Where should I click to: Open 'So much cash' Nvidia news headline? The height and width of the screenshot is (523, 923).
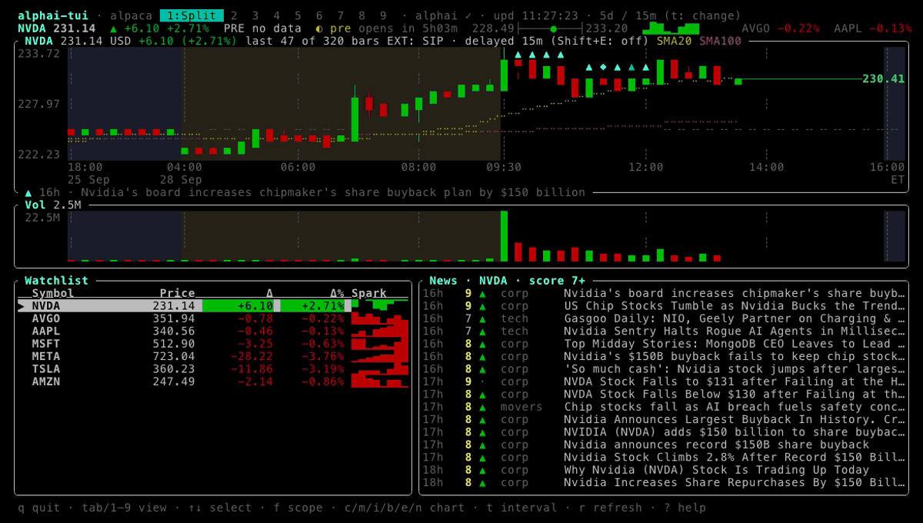pos(735,368)
